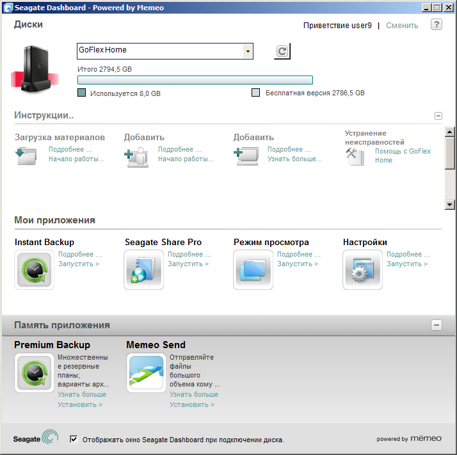Click the Загрузка материалов folder download icon

(26, 156)
